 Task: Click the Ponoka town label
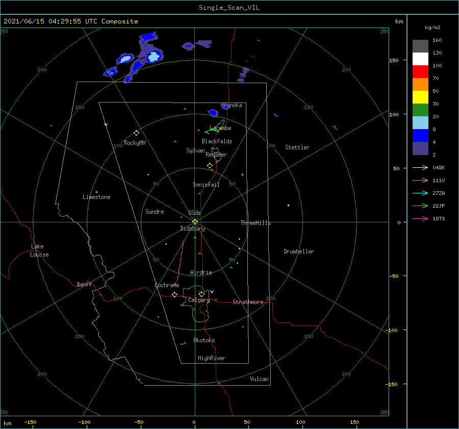(x=233, y=105)
